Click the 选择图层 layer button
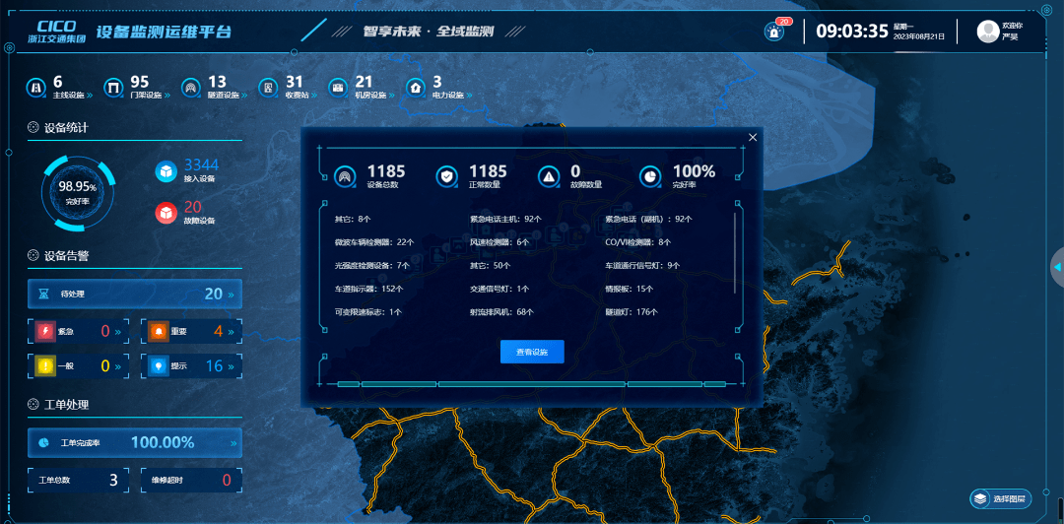1064x524 pixels. coord(998,499)
